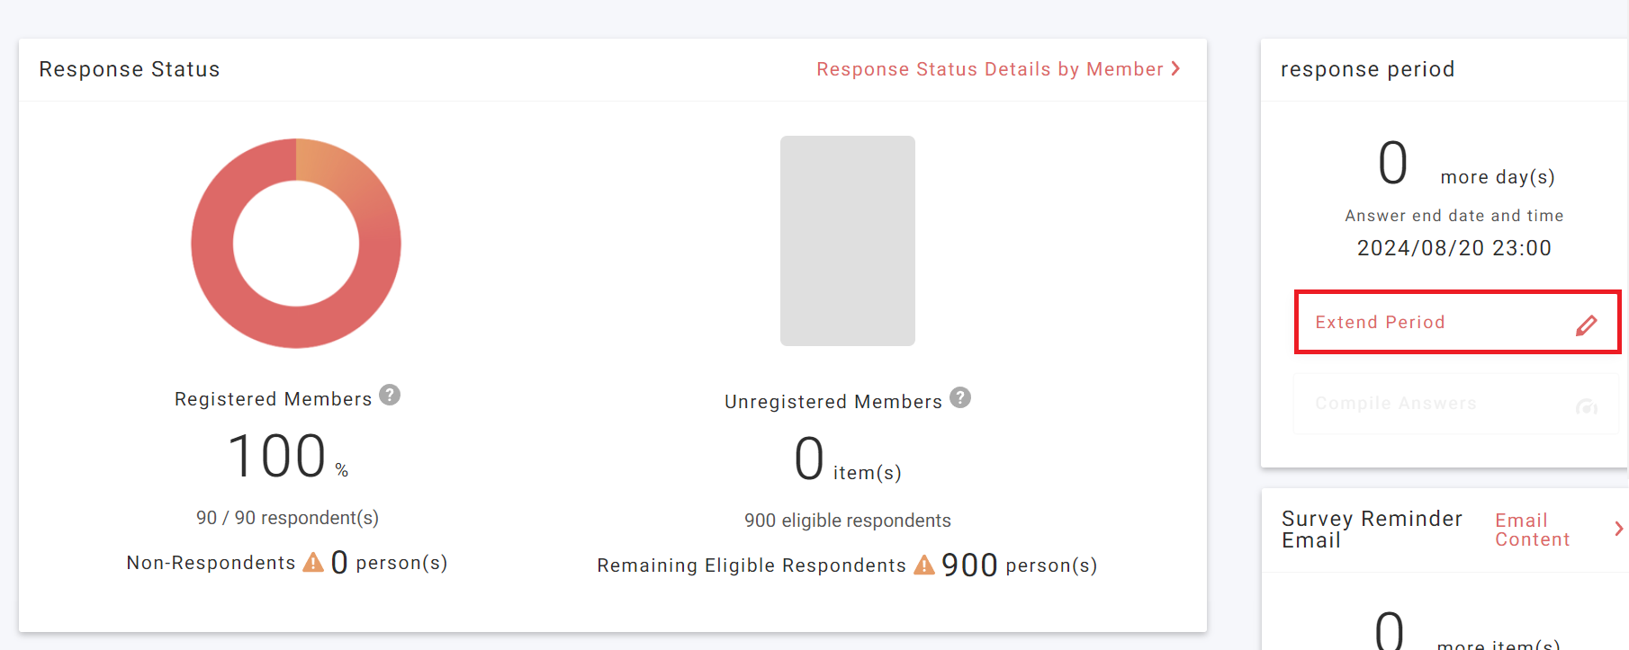The width and height of the screenshot is (1629, 650).
Task: Open Response Status Details by Member
Action: pos(989,69)
